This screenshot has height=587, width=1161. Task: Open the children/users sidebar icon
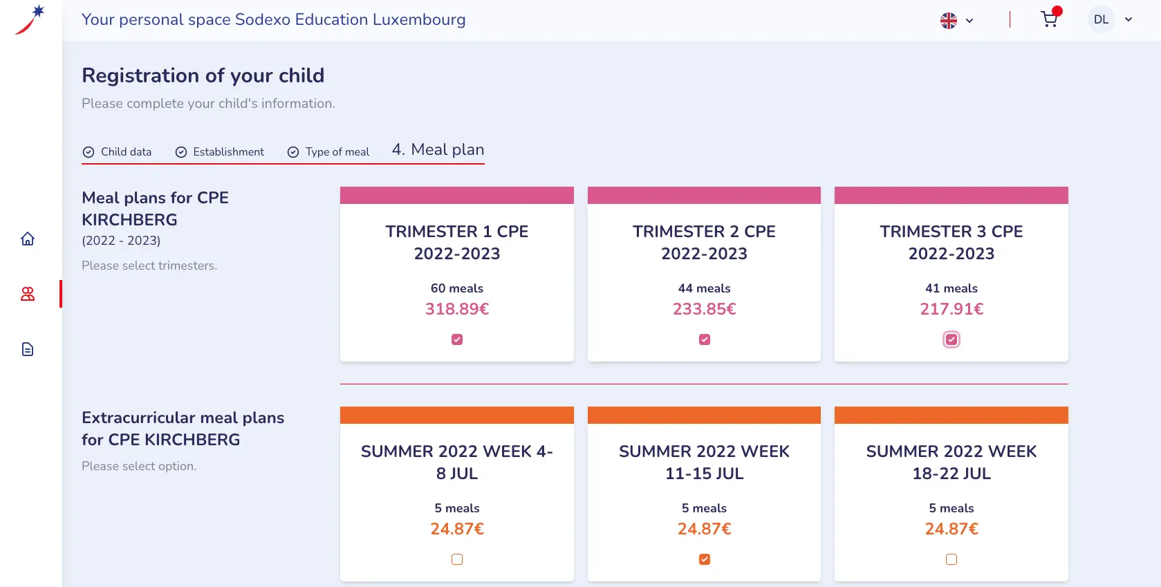point(28,294)
